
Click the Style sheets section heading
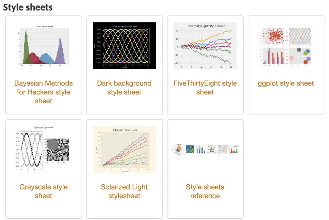(28, 7)
